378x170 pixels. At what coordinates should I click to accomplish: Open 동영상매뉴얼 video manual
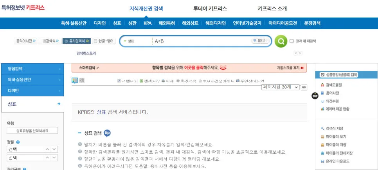pos(250,81)
